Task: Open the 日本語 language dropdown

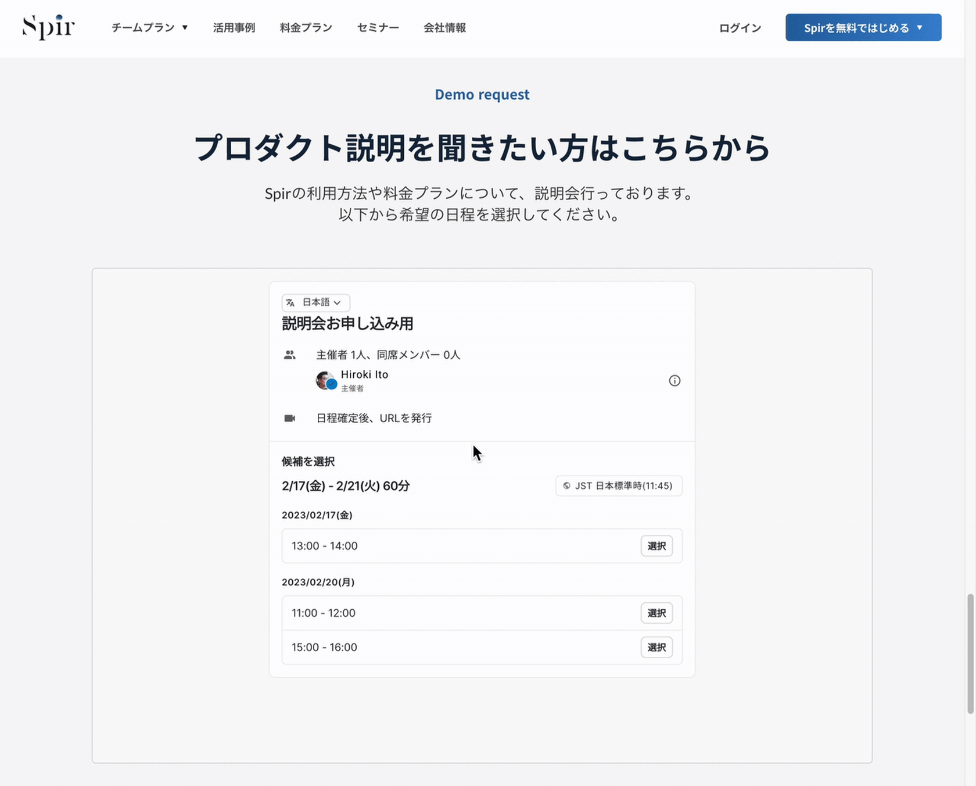Action: (315, 302)
